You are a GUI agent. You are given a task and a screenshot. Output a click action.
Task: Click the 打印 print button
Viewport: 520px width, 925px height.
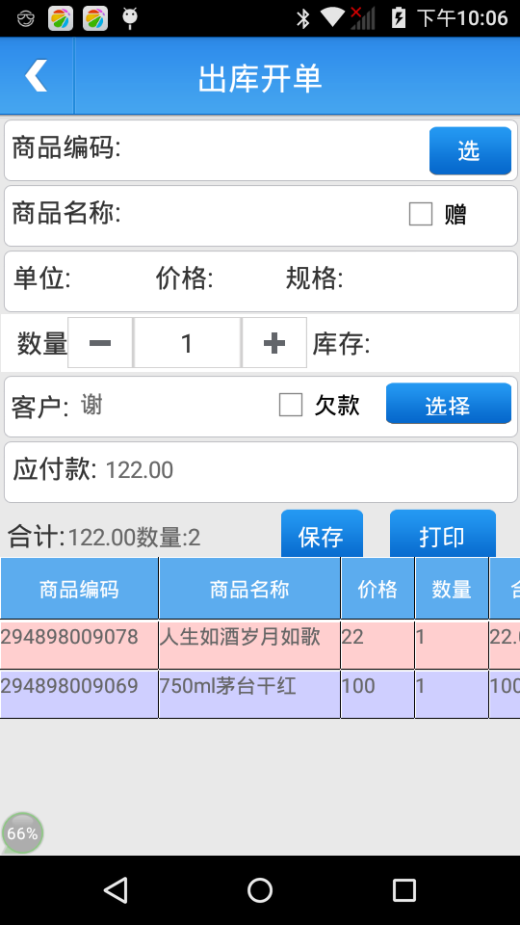[x=442, y=535]
